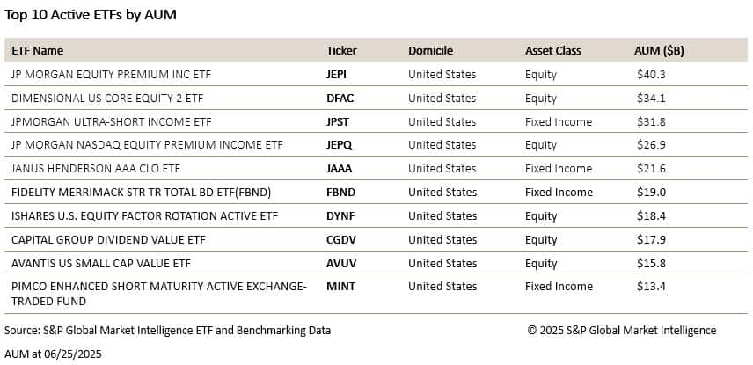Select the FBND ticker

(340, 193)
